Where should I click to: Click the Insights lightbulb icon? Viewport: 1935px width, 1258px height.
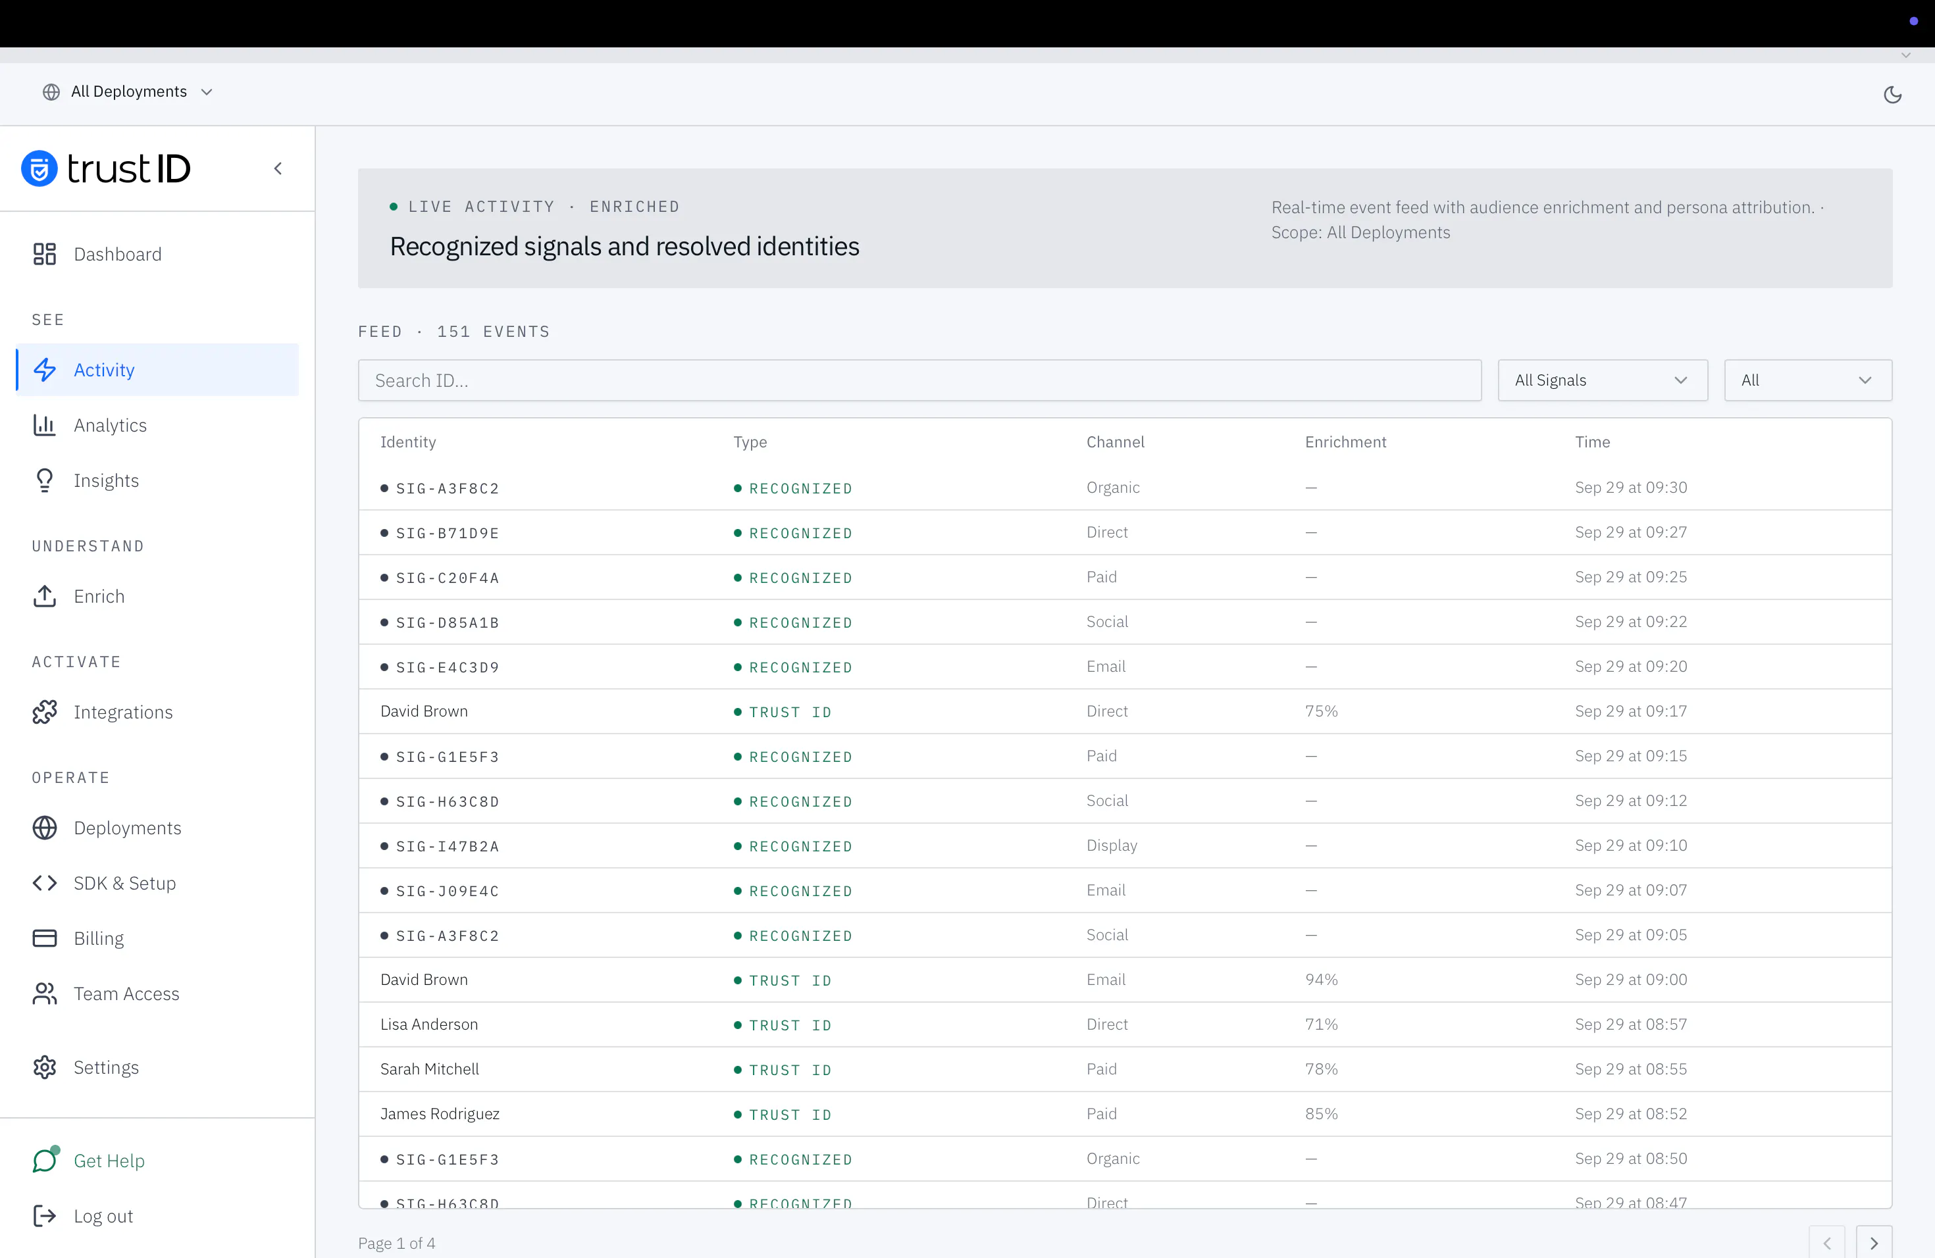click(45, 480)
